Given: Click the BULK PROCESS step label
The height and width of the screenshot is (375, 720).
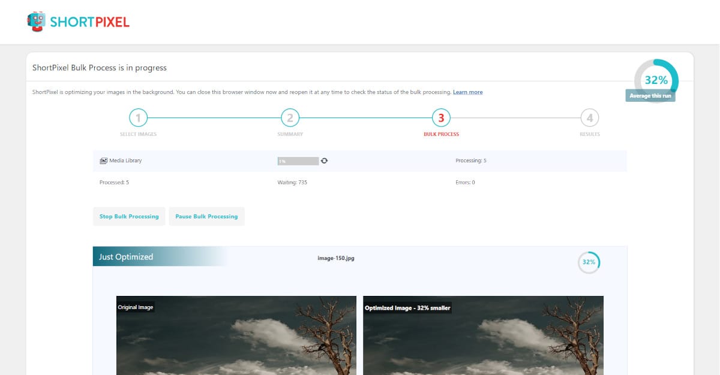Looking at the screenshot, I should 441,134.
